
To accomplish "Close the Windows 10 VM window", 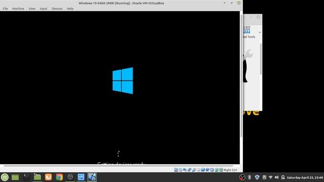I will tap(238, 3).
